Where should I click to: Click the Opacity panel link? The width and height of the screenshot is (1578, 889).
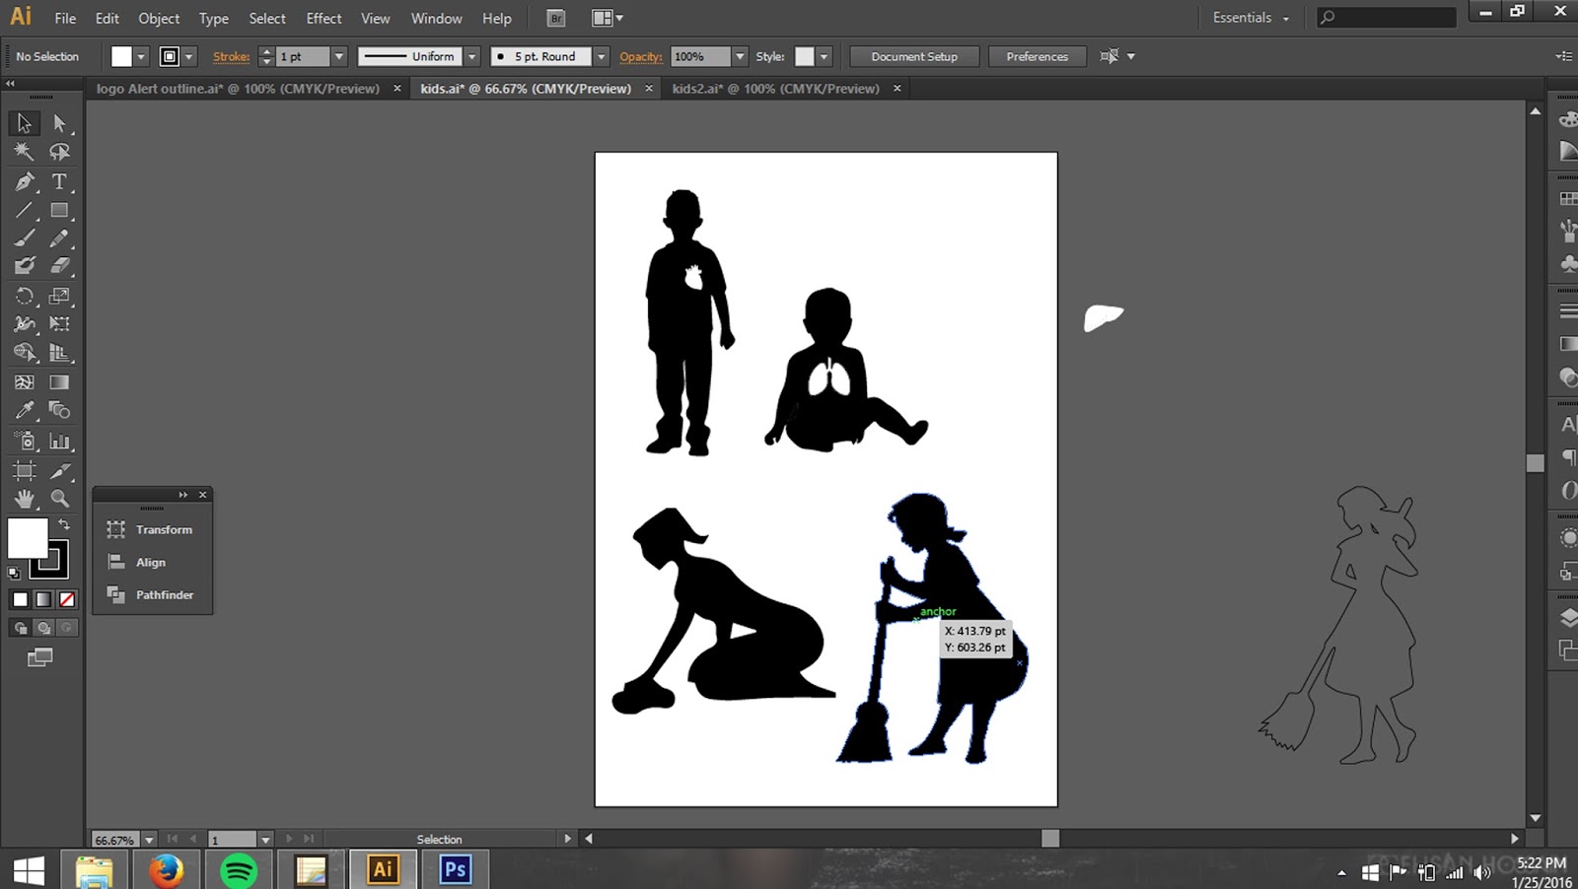click(x=641, y=56)
